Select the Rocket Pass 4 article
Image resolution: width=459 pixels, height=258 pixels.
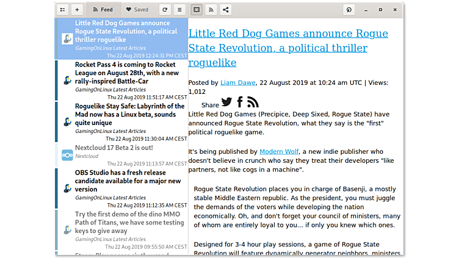click(127, 73)
